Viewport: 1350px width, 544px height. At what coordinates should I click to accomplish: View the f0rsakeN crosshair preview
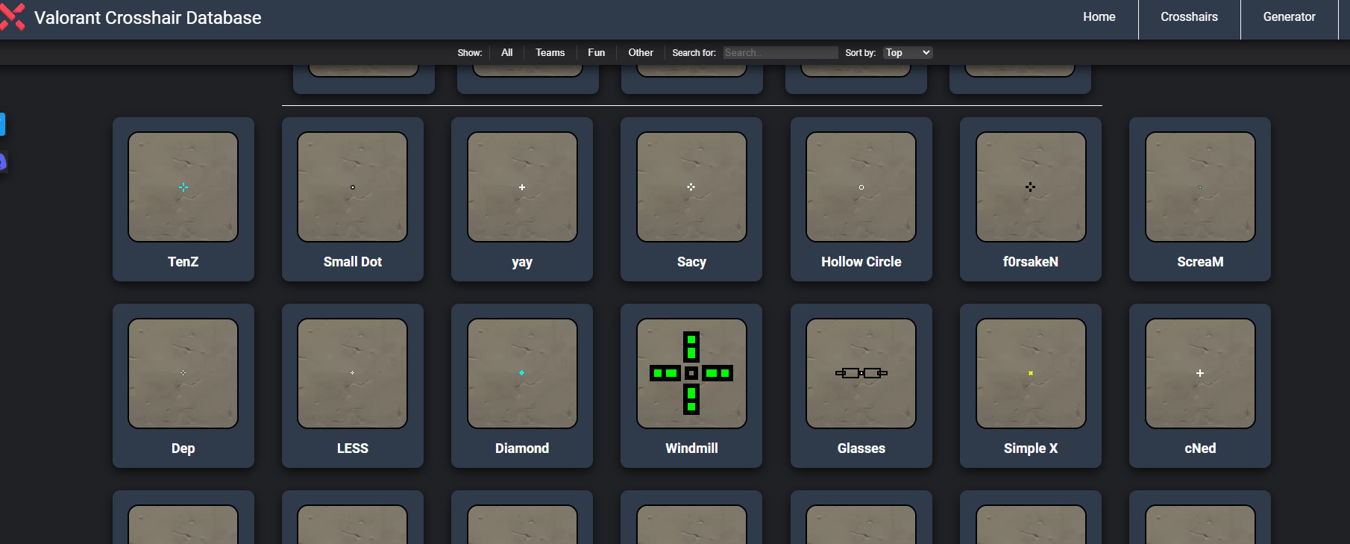coord(1031,187)
